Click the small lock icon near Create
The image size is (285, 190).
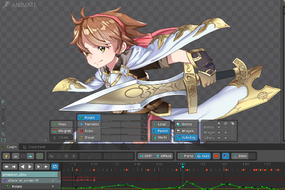[x=45, y=140]
